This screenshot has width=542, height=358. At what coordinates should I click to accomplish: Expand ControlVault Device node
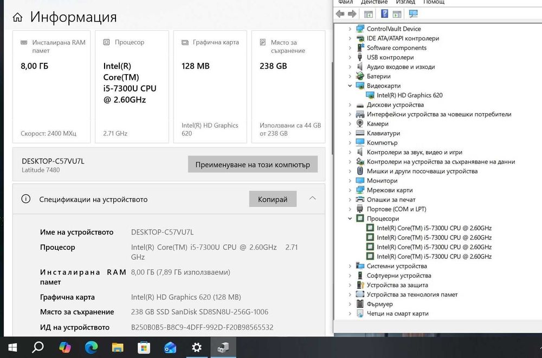pos(350,29)
